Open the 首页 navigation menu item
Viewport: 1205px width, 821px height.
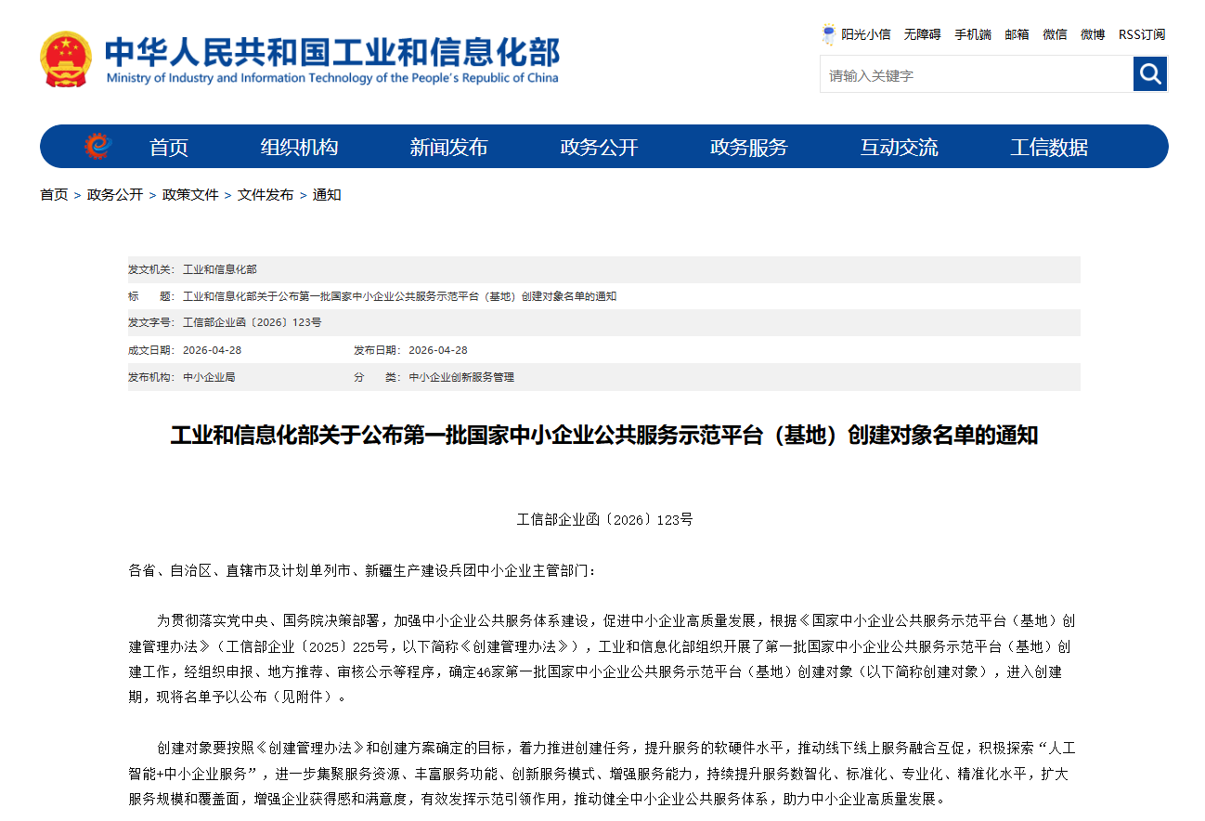169,147
